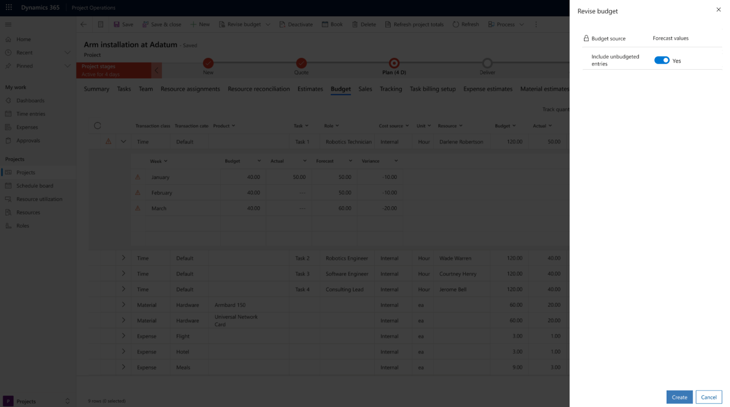Expand the Armbard 150 material row
This screenshot has height=407, width=730.
coord(123,304)
